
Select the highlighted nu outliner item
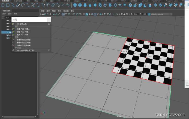pyautogui.click(x=7, y=32)
